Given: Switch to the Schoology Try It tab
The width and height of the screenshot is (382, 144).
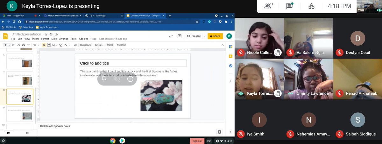Looking at the screenshot, I should tap(102, 16).
